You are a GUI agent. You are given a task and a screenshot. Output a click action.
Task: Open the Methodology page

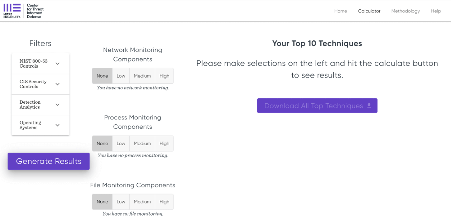(405, 11)
